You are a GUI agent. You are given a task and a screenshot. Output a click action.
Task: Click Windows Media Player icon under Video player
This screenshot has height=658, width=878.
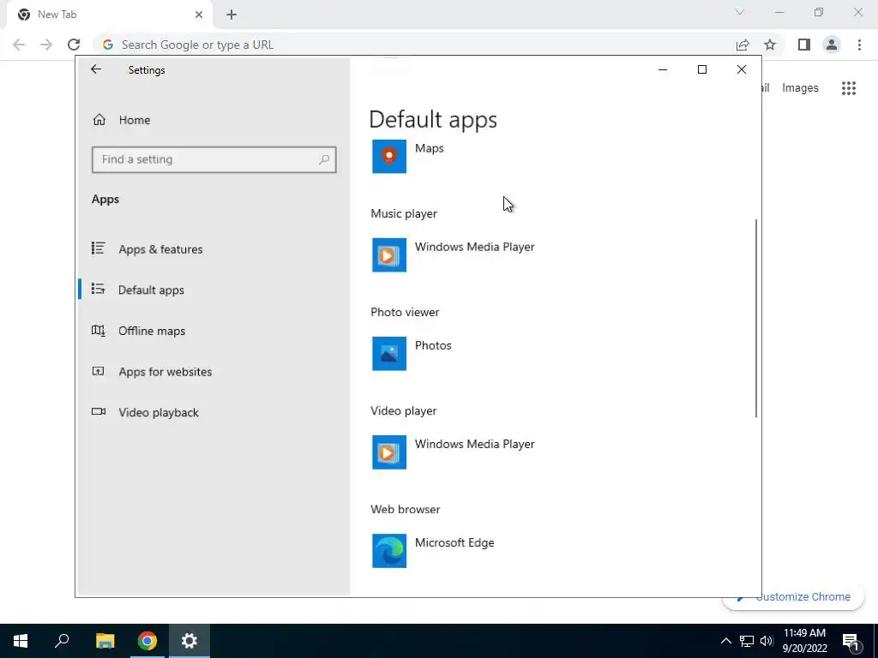[x=389, y=452]
